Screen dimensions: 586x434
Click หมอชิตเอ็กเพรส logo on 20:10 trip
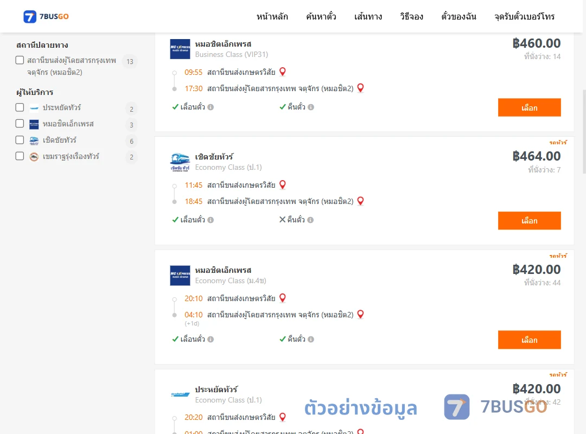pos(180,276)
